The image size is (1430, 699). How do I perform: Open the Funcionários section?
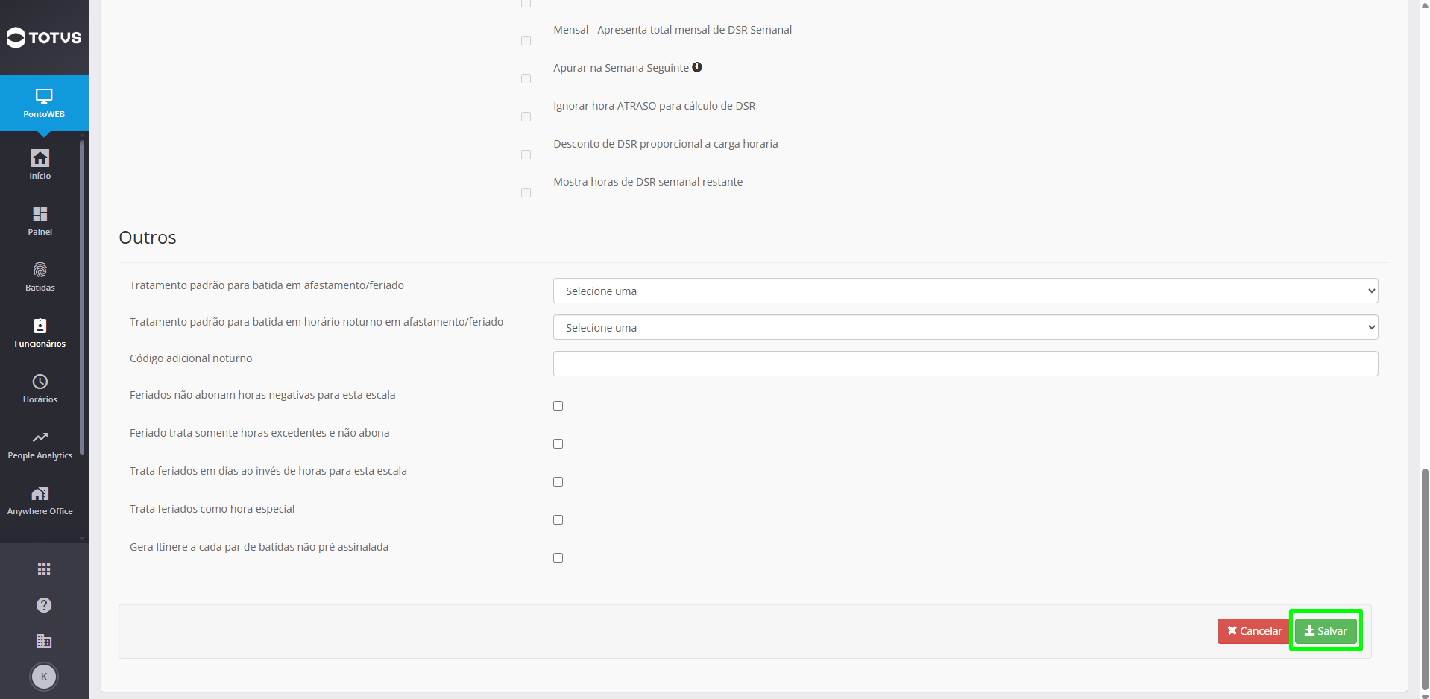[40, 332]
